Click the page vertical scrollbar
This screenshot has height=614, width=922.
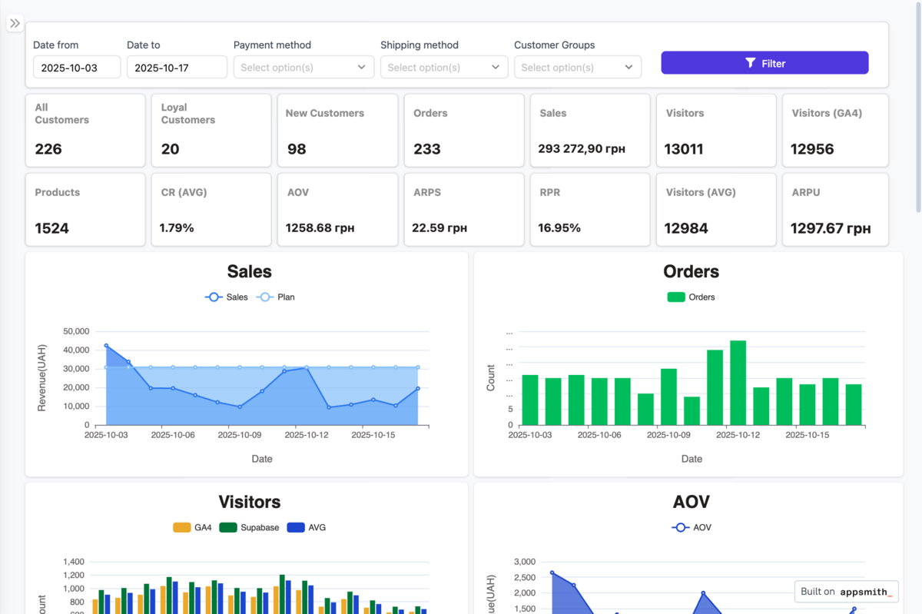click(918, 108)
